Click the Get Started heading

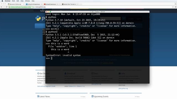tap(44, 73)
